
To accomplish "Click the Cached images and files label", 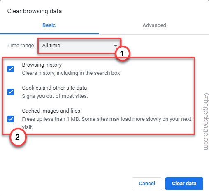I will (51, 111).
